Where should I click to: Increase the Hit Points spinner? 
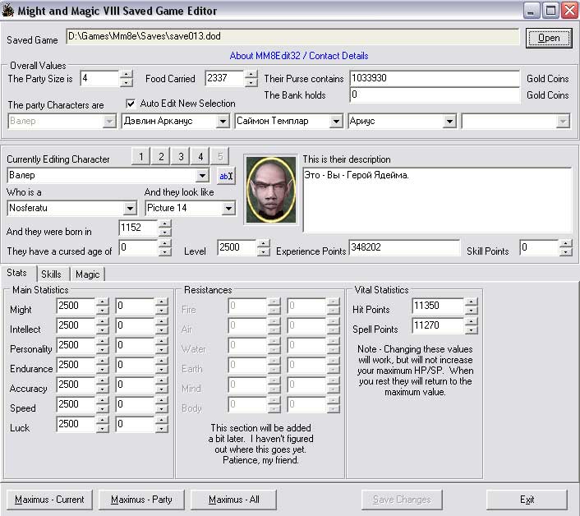471,302
